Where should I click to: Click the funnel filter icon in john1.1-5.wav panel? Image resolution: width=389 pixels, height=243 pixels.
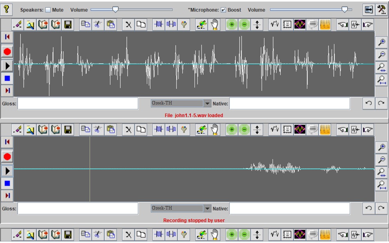pos(184,25)
